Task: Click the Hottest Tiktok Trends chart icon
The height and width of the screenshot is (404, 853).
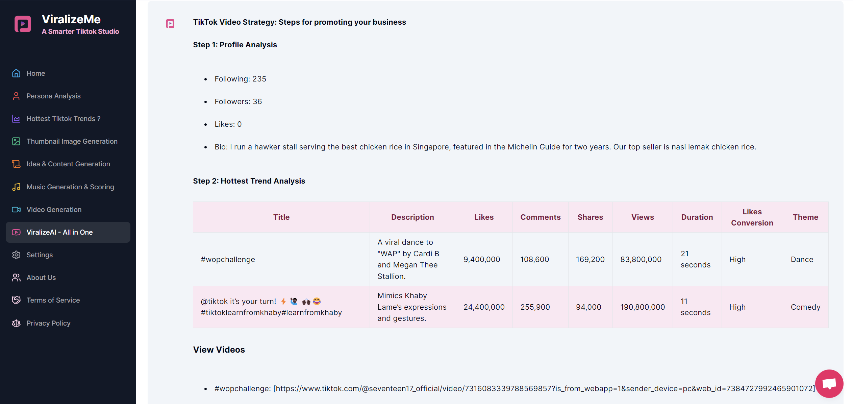Action: pyautogui.click(x=16, y=119)
